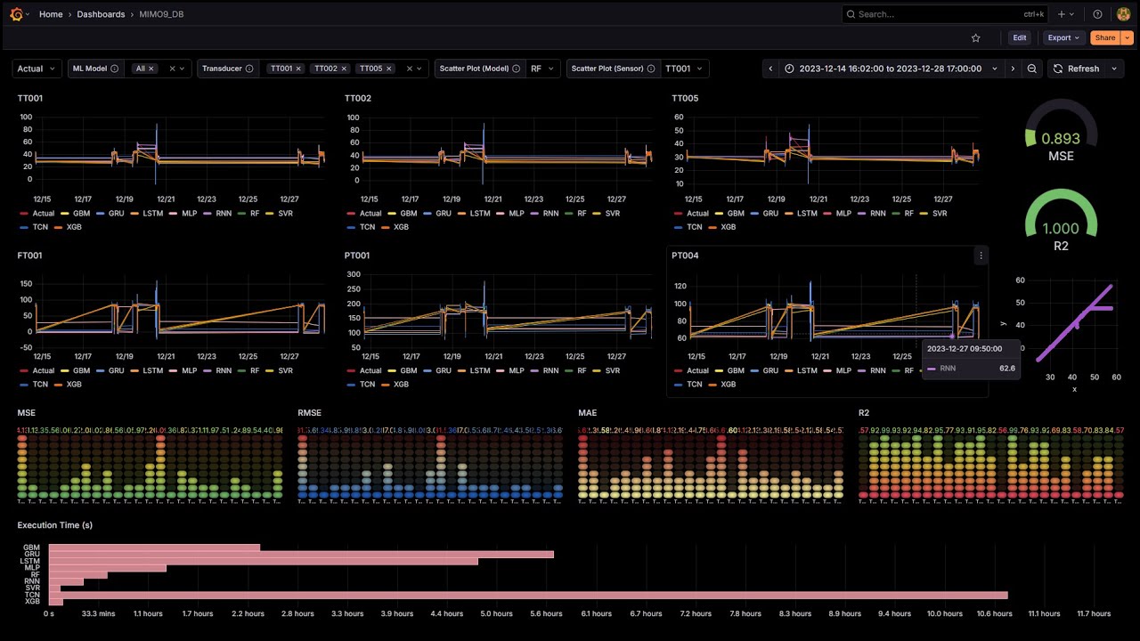Click the user avatar icon
Viewport: 1140px width, 641px height.
click(1123, 14)
